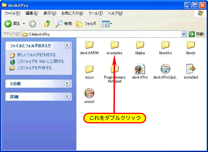
Task: Click このフォルダを共有する link
Action: [34, 68]
